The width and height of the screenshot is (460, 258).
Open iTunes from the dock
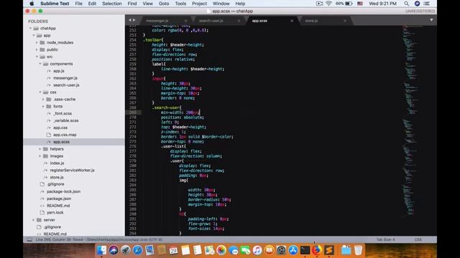tap(257, 250)
